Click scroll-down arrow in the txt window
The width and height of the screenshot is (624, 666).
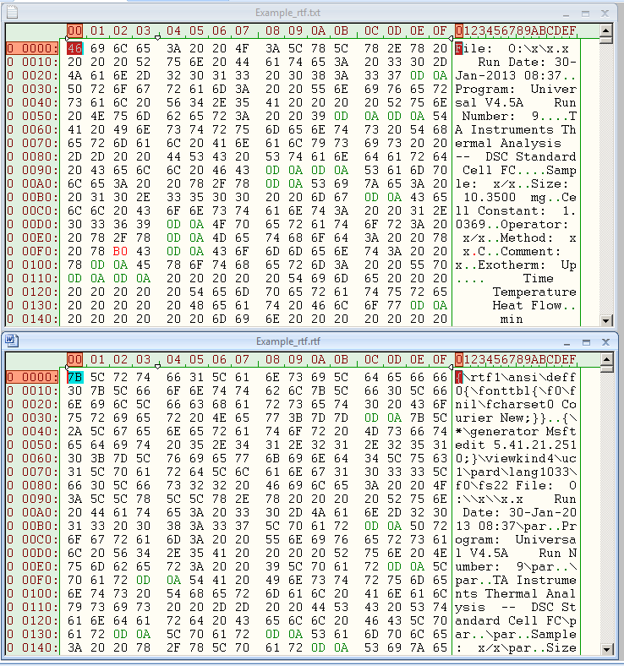tap(605, 319)
